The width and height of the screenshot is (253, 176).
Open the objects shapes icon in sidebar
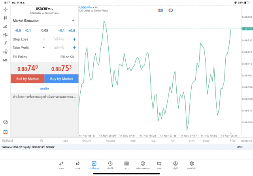5,52
